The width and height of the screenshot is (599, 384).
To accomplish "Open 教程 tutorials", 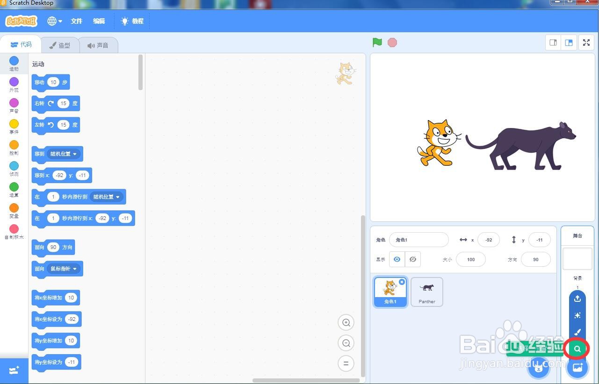I will pyautogui.click(x=132, y=21).
